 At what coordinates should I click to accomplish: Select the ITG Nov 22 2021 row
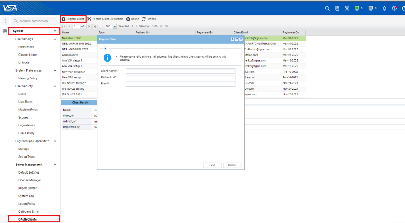tap(183, 94)
